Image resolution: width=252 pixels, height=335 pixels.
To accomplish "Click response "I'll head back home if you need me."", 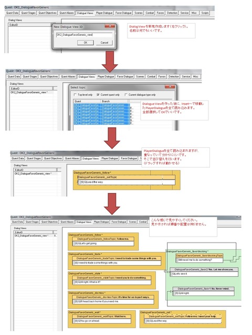I will (x=113, y=301).
